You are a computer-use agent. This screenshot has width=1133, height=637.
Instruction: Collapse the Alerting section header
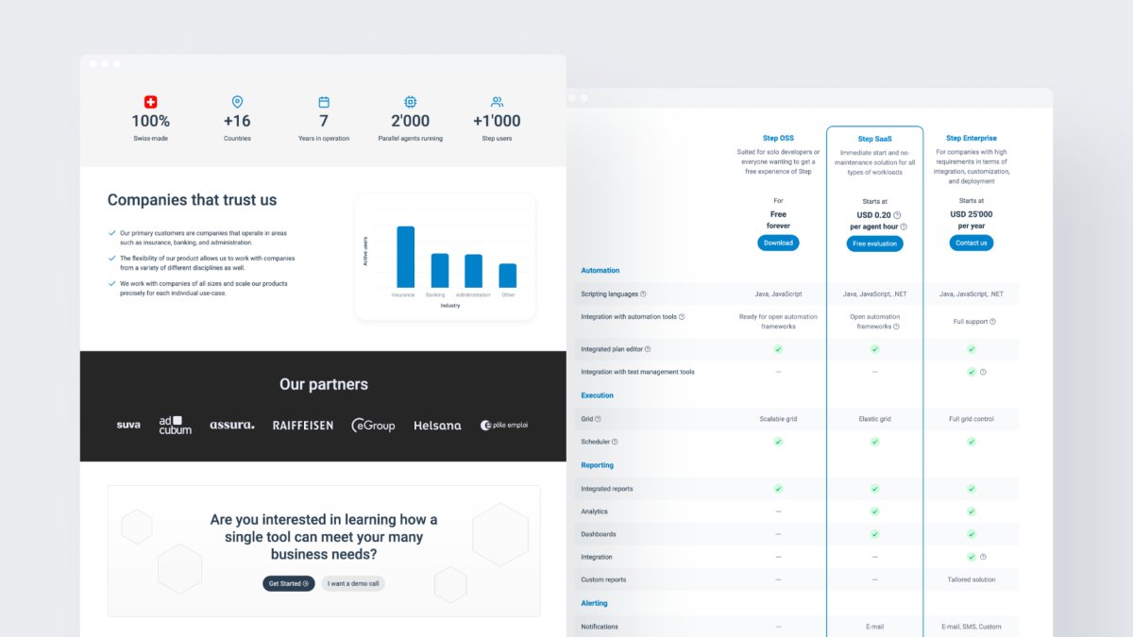click(594, 603)
